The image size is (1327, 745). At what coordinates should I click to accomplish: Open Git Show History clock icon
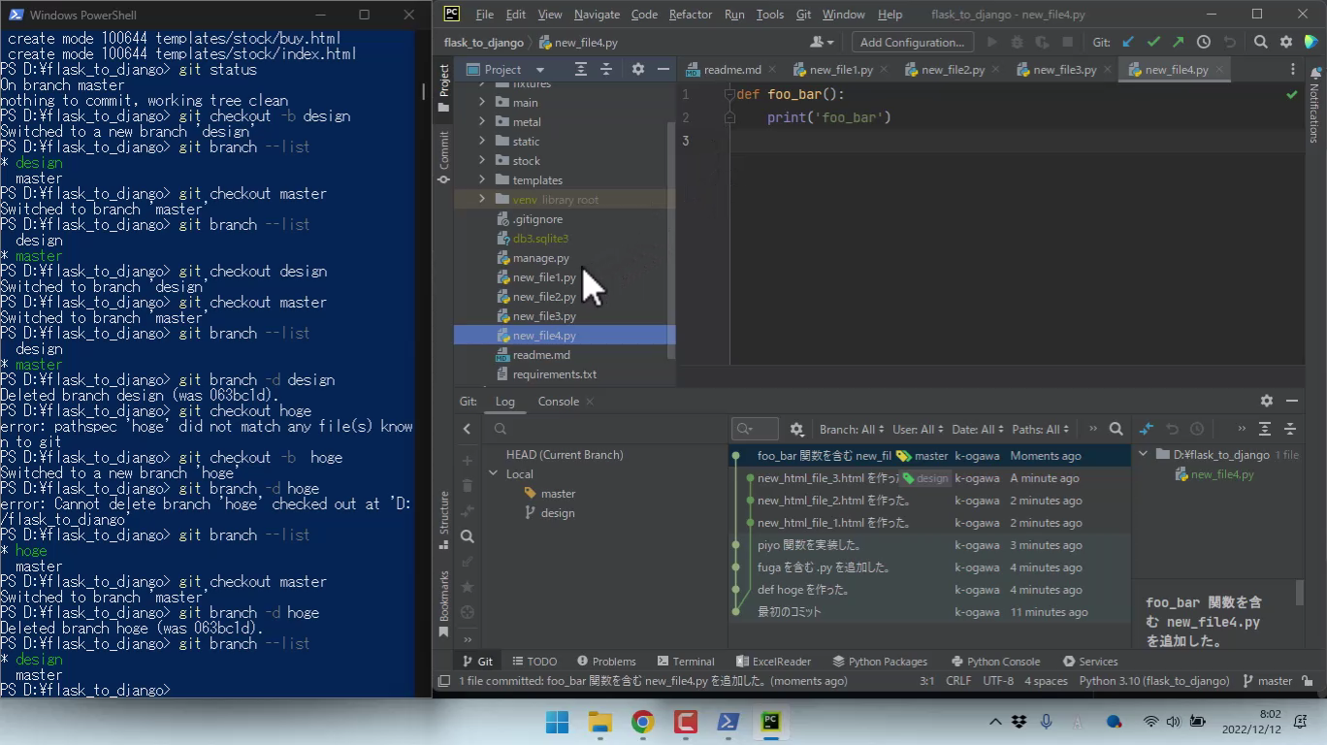pos(1204,42)
